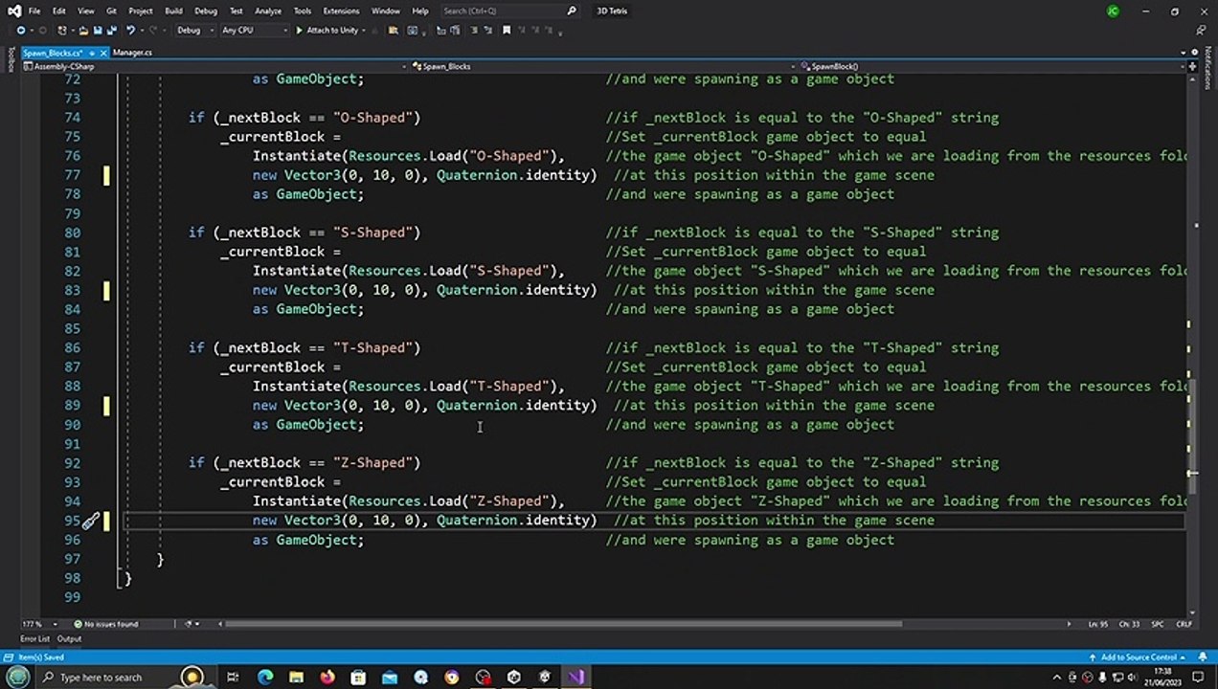Open the File menu

pos(34,11)
